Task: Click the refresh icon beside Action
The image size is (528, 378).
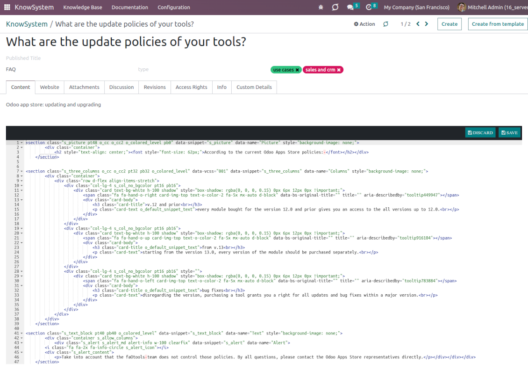Action: point(385,24)
